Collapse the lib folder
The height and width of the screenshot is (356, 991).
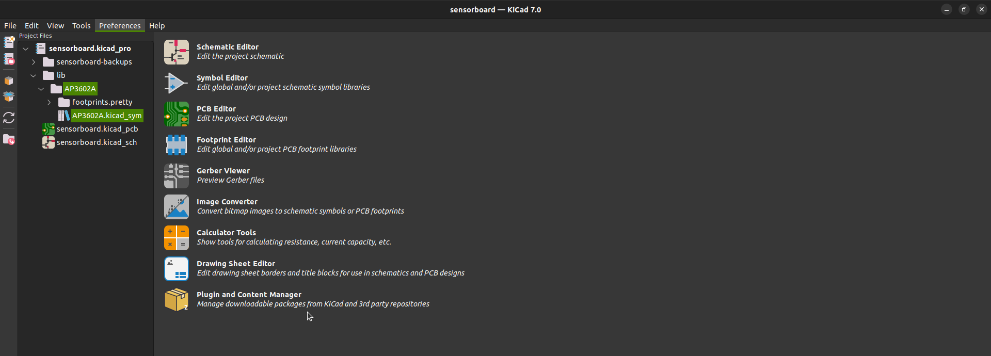34,75
